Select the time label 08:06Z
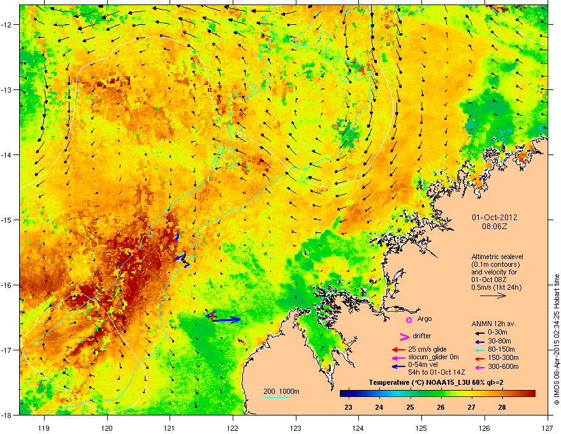 click(x=495, y=227)
